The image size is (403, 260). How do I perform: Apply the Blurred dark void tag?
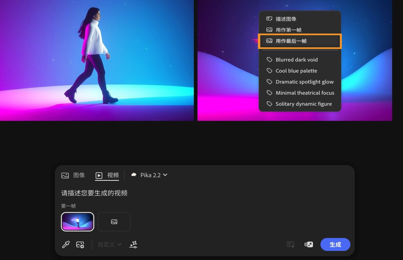pyautogui.click(x=300, y=60)
